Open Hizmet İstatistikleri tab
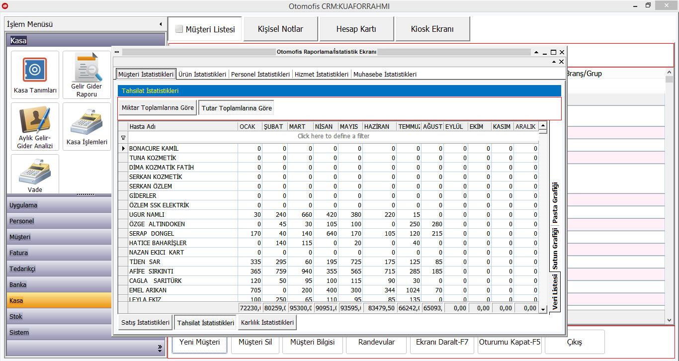679x361 pixels. 322,74
